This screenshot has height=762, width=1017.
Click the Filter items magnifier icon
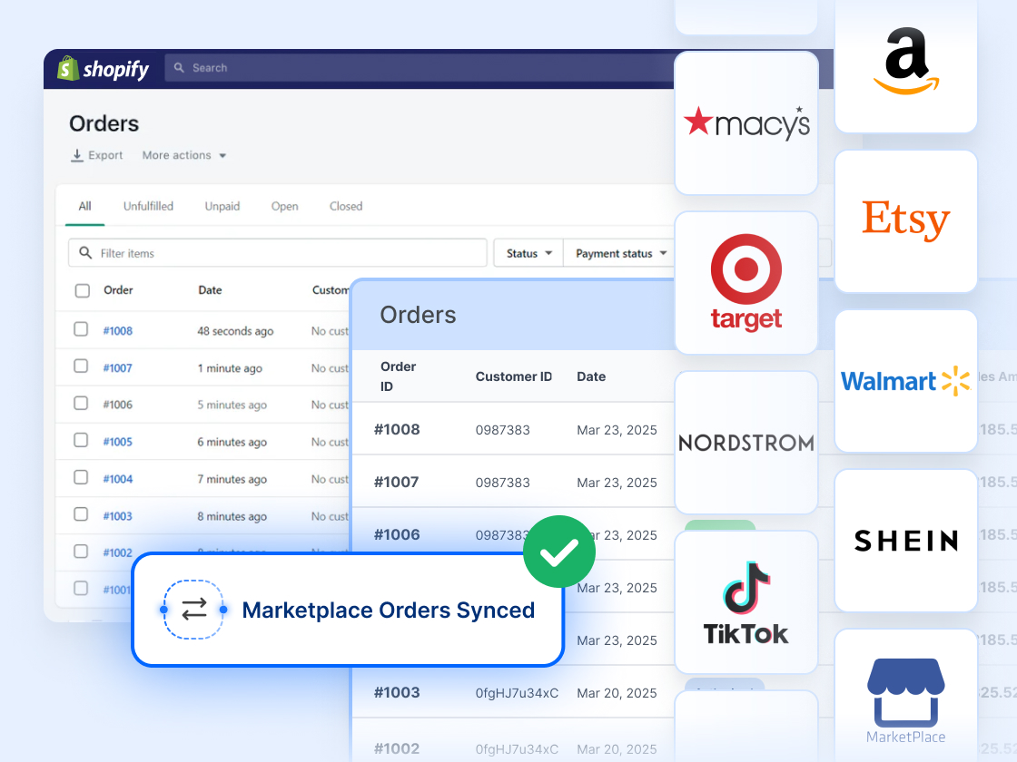85,253
